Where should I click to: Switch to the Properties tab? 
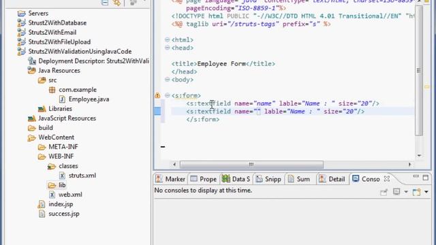[204, 179]
